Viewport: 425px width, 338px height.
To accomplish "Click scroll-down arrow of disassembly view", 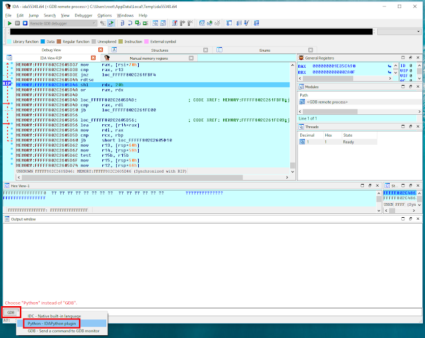I will pyautogui.click(x=292, y=171).
